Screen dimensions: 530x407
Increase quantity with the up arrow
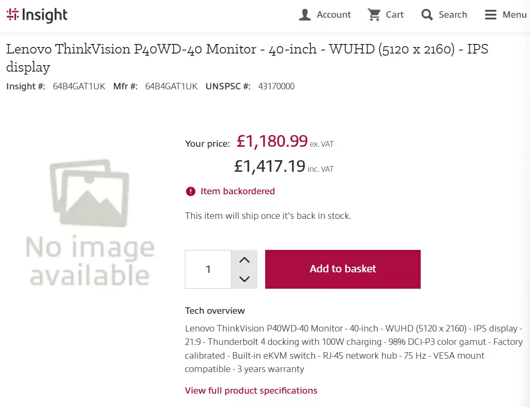(x=244, y=260)
